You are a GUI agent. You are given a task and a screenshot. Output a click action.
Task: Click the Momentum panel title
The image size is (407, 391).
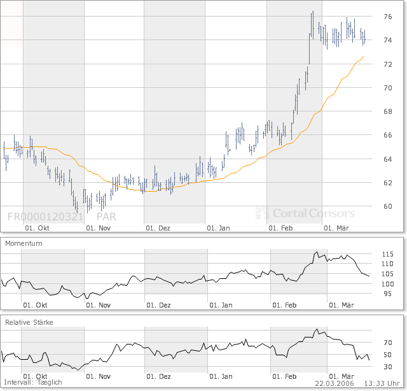coord(24,243)
